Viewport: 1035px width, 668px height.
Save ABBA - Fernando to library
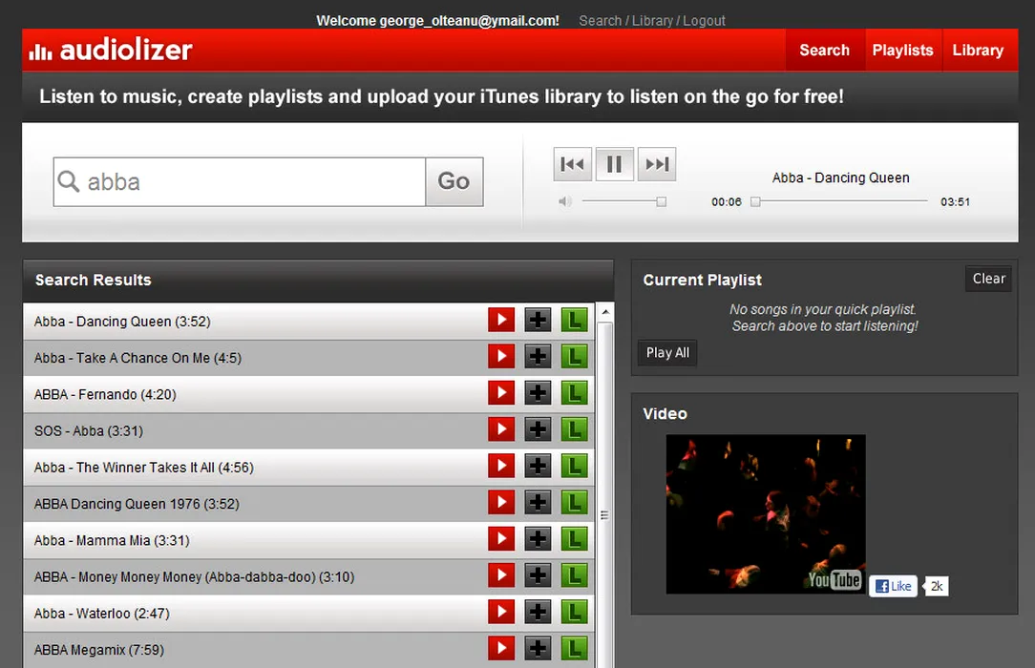click(574, 393)
